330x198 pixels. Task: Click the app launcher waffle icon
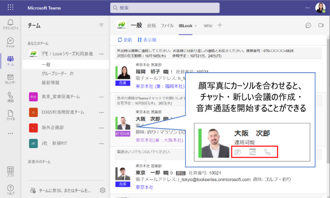[11, 8]
